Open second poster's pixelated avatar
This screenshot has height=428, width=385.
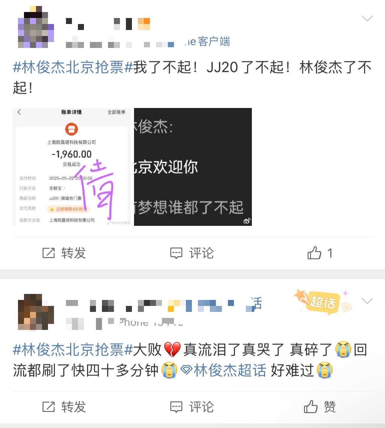click(36, 312)
